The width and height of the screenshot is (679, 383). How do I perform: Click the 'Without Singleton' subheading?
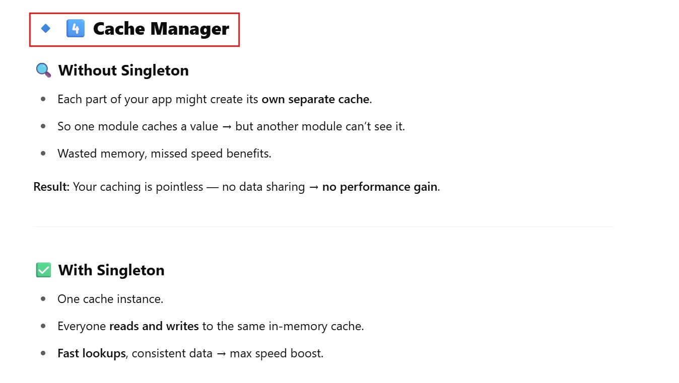click(123, 70)
